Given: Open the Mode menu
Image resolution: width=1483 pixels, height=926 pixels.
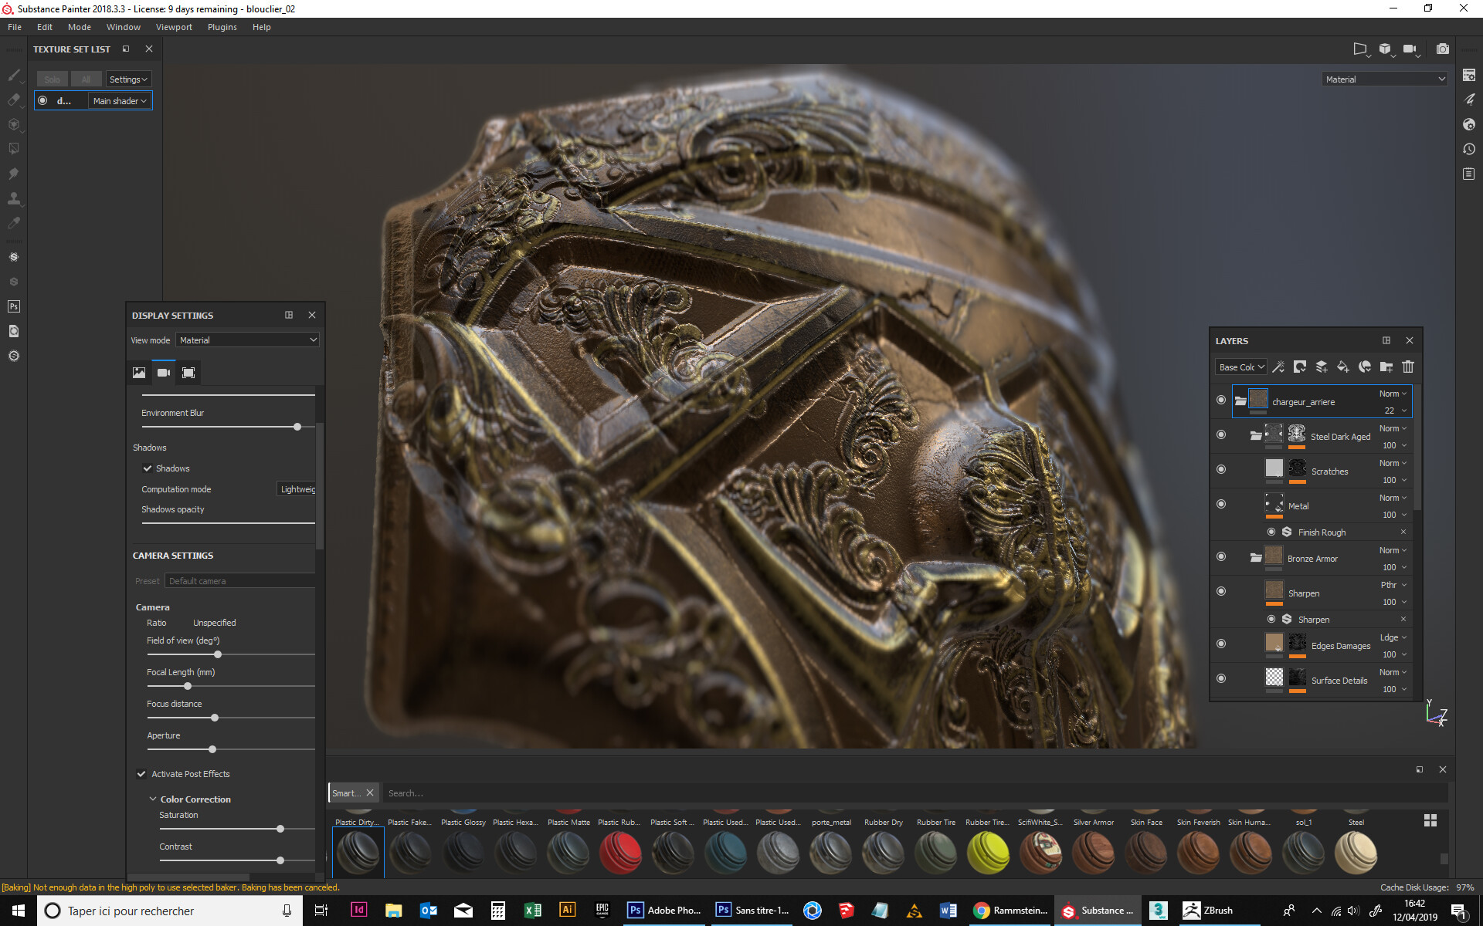Looking at the screenshot, I should coord(80,27).
